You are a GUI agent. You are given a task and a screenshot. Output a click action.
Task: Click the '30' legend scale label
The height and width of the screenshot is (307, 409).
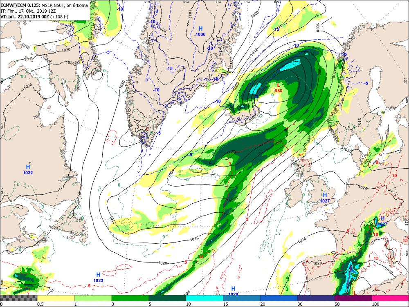[x=300, y=304]
